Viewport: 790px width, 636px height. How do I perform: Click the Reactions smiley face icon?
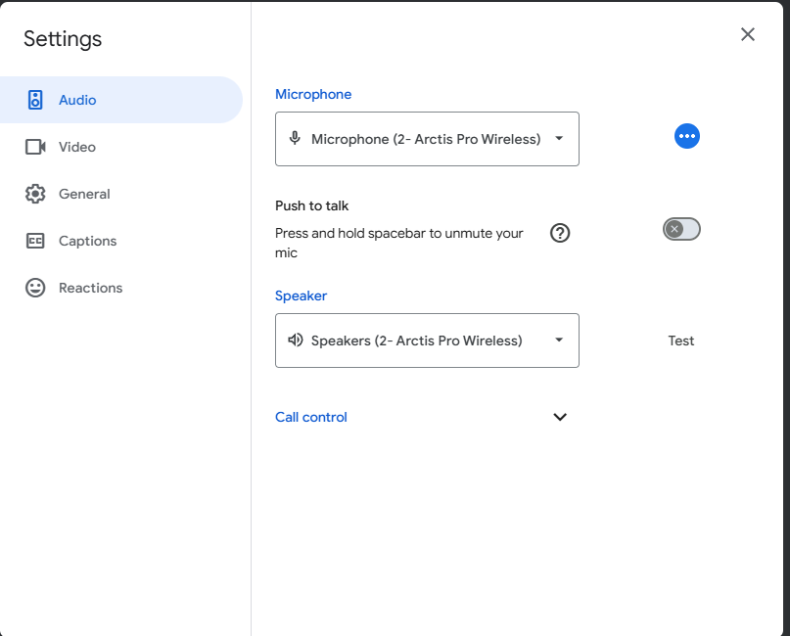[x=35, y=288]
